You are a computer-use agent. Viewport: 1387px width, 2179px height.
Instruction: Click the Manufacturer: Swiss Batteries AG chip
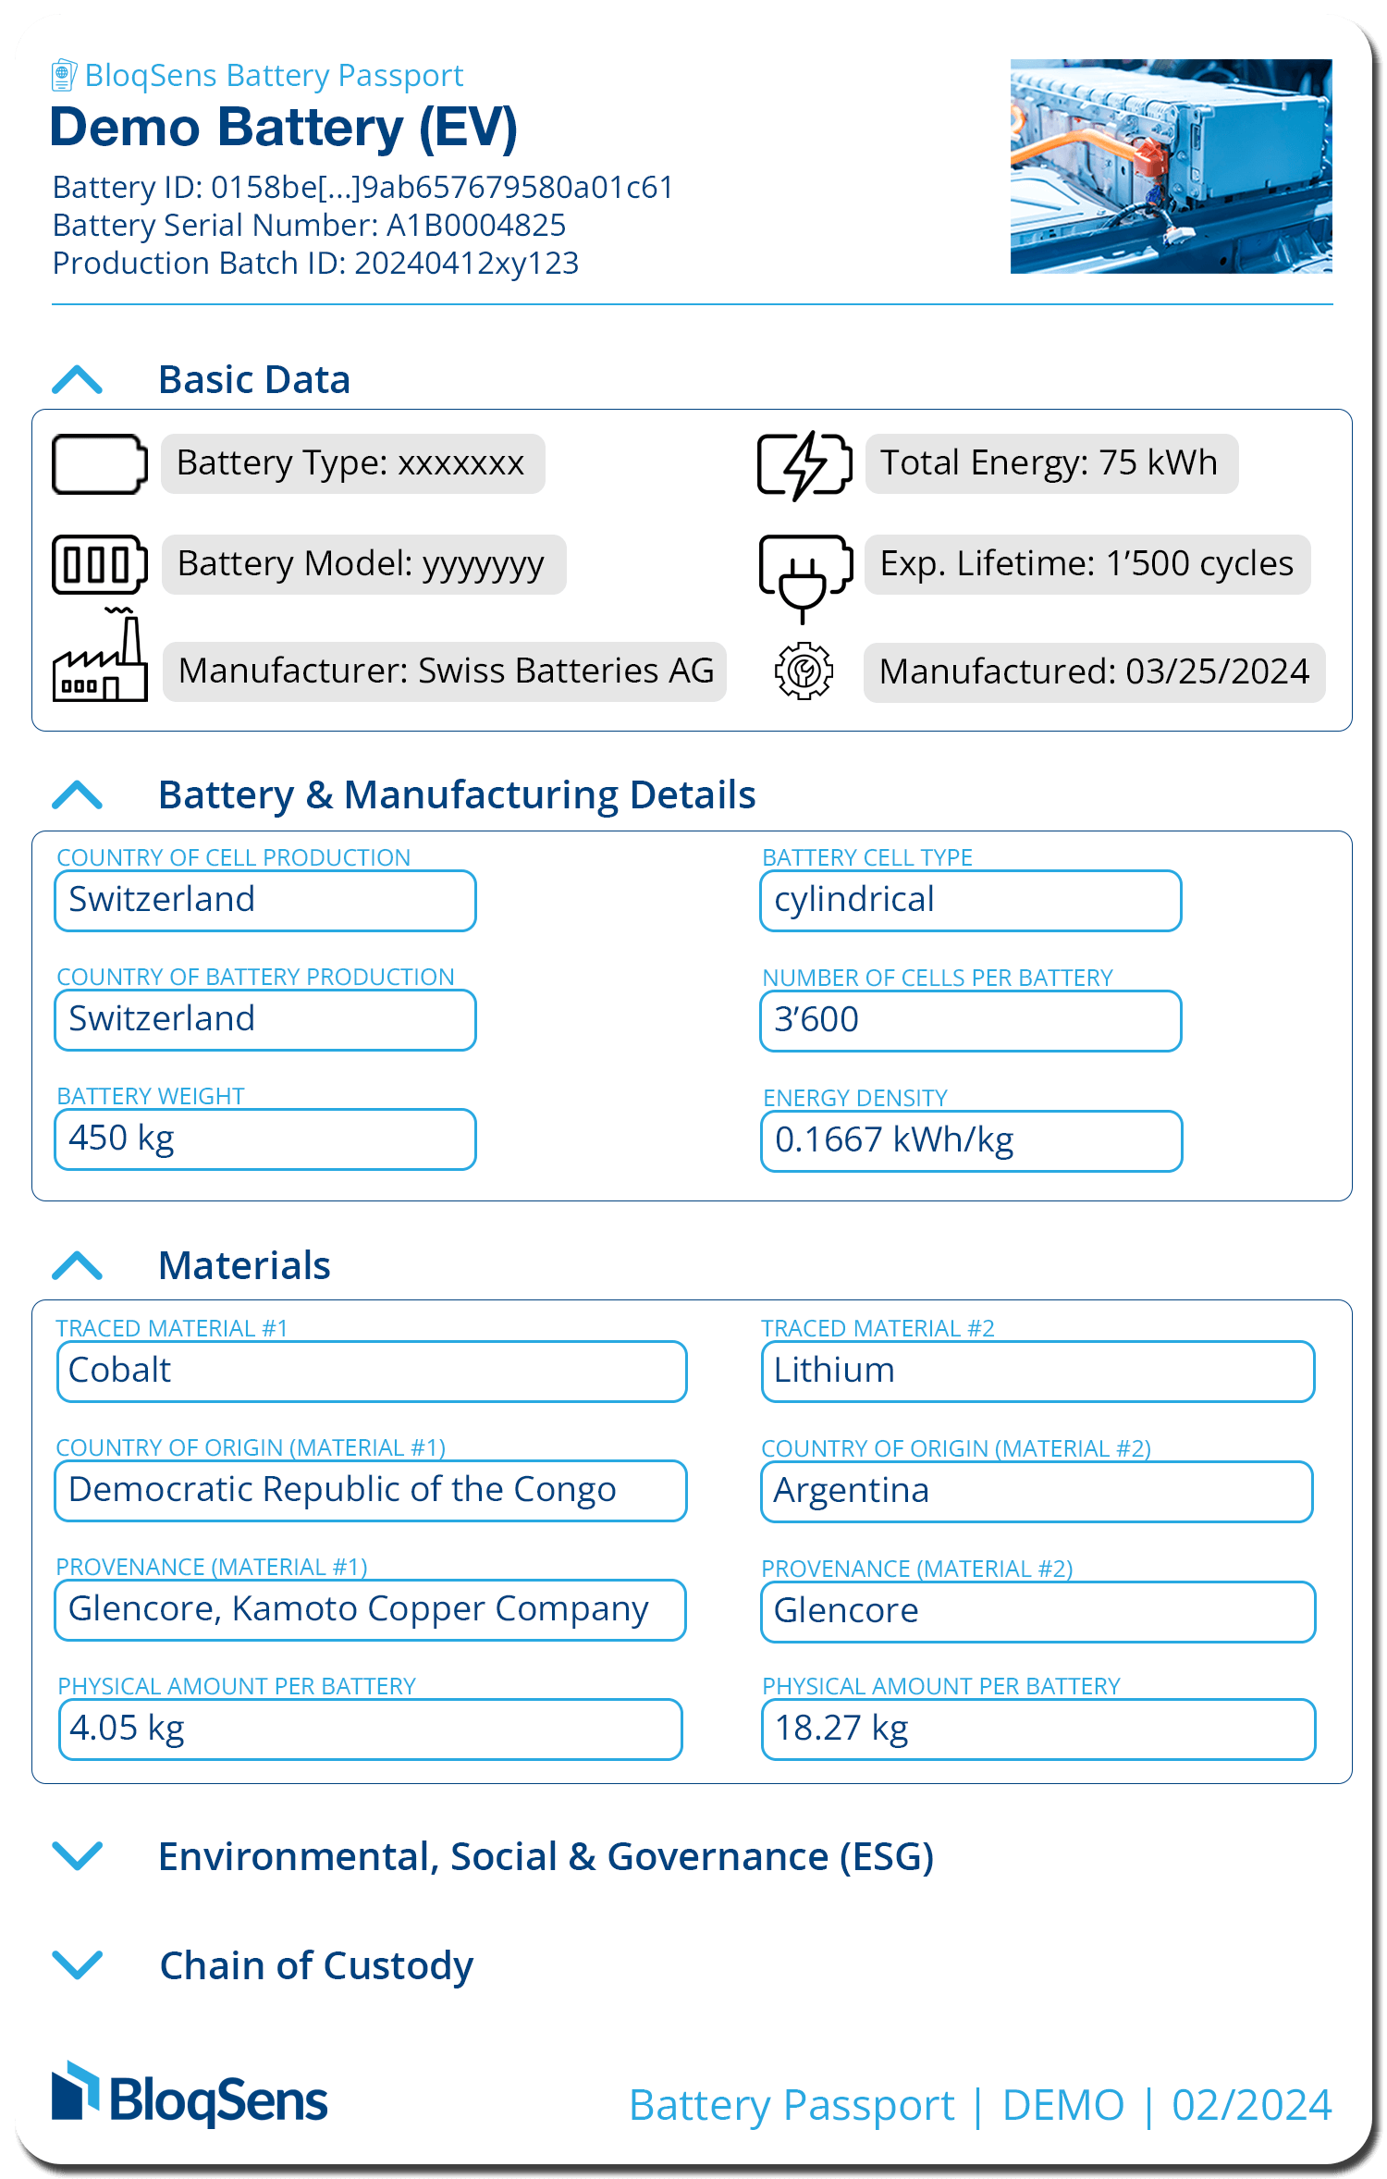pyautogui.click(x=445, y=671)
